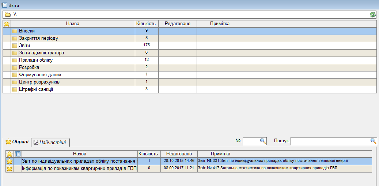Toggle favorite star for Звіт по індивідуальних приладах
Image resolution: width=379 pixels, height=186 pixels.
[10, 161]
